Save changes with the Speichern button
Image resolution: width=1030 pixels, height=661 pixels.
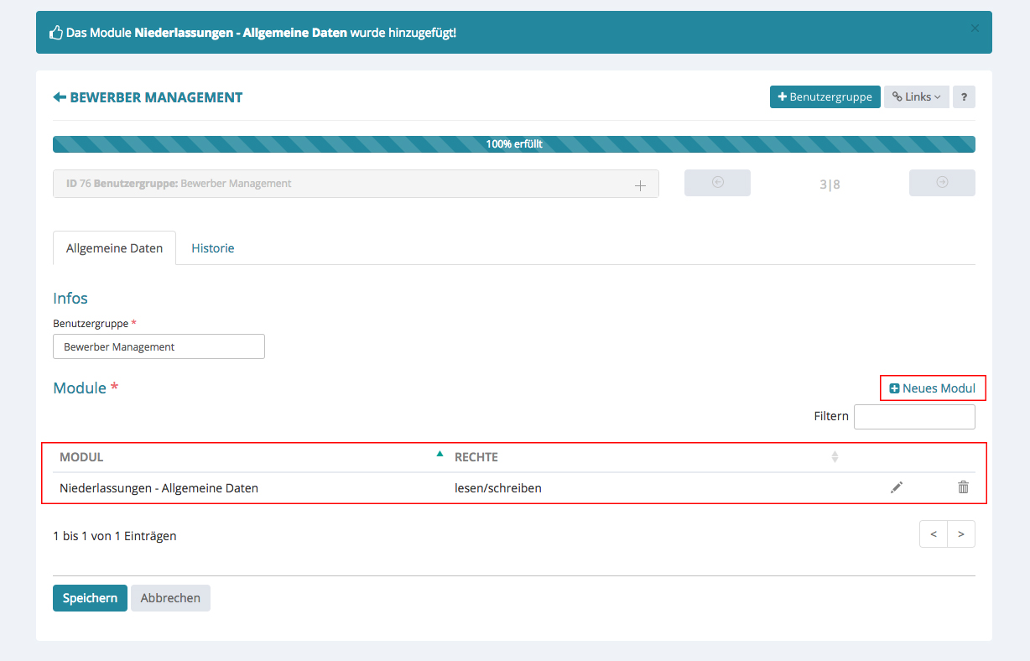pyautogui.click(x=90, y=598)
